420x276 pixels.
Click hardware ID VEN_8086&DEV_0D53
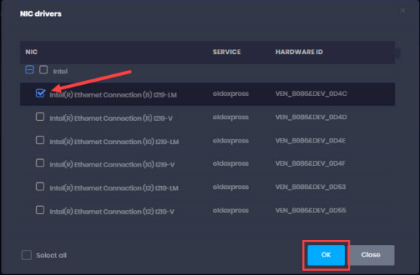(x=310, y=187)
